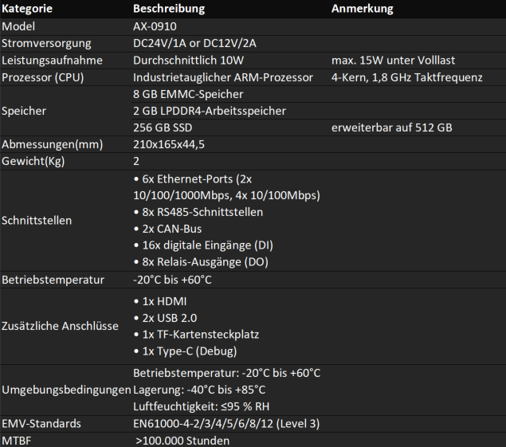
Task: Select the Beschreibung column header
Action: pos(169,9)
